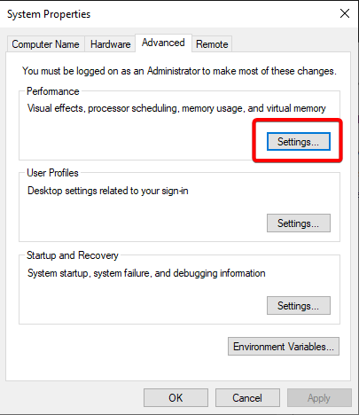Open Startup and Recovery Settings button
359x415 pixels.
pos(299,306)
